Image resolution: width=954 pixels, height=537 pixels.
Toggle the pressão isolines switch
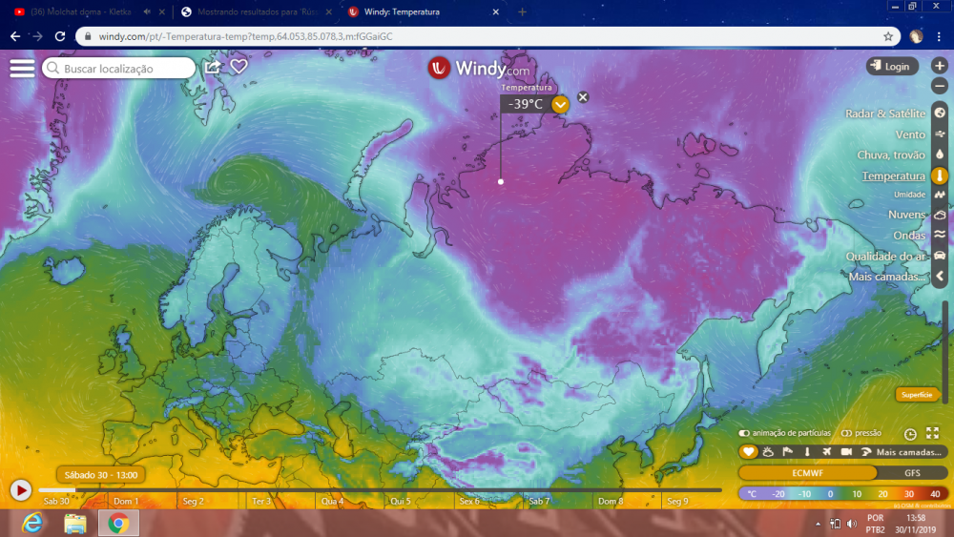point(846,433)
